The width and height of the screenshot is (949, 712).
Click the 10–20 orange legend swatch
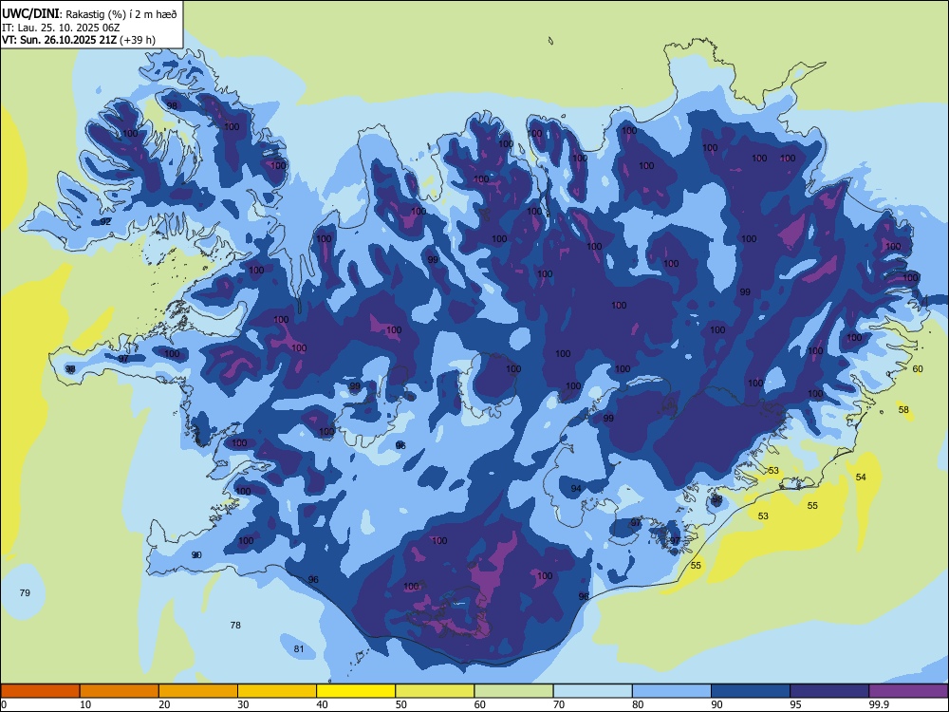click(x=120, y=691)
